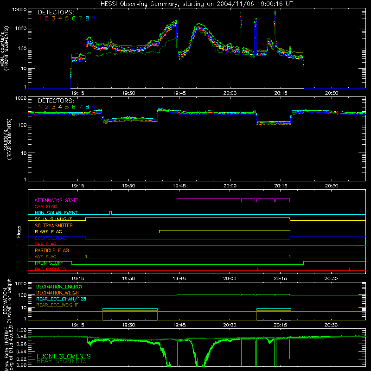
Task: Select the PARTICLE_FLAG label
Action: tap(52, 250)
